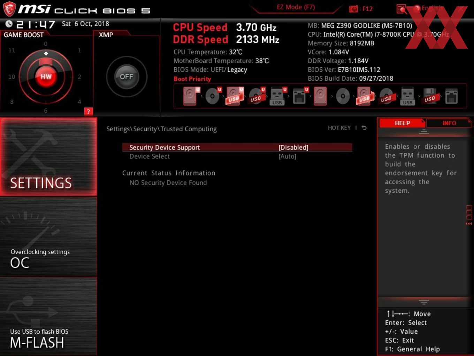Screen dimensions: 474x356
Task: Click the Game Boost question mark help icon
Action: click(x=89, y=112)
